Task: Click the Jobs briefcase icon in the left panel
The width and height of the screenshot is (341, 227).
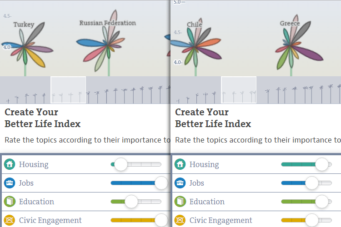Action: tap(10, 183)
